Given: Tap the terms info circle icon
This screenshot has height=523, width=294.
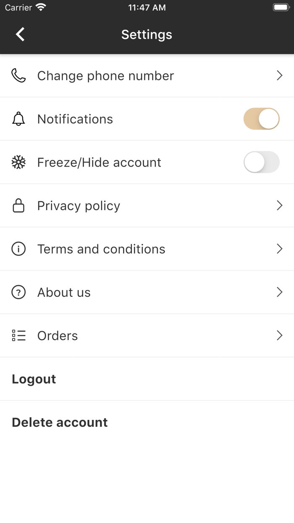Looking at the screenshot, I should pyautogui.click(x=18, y=249).
